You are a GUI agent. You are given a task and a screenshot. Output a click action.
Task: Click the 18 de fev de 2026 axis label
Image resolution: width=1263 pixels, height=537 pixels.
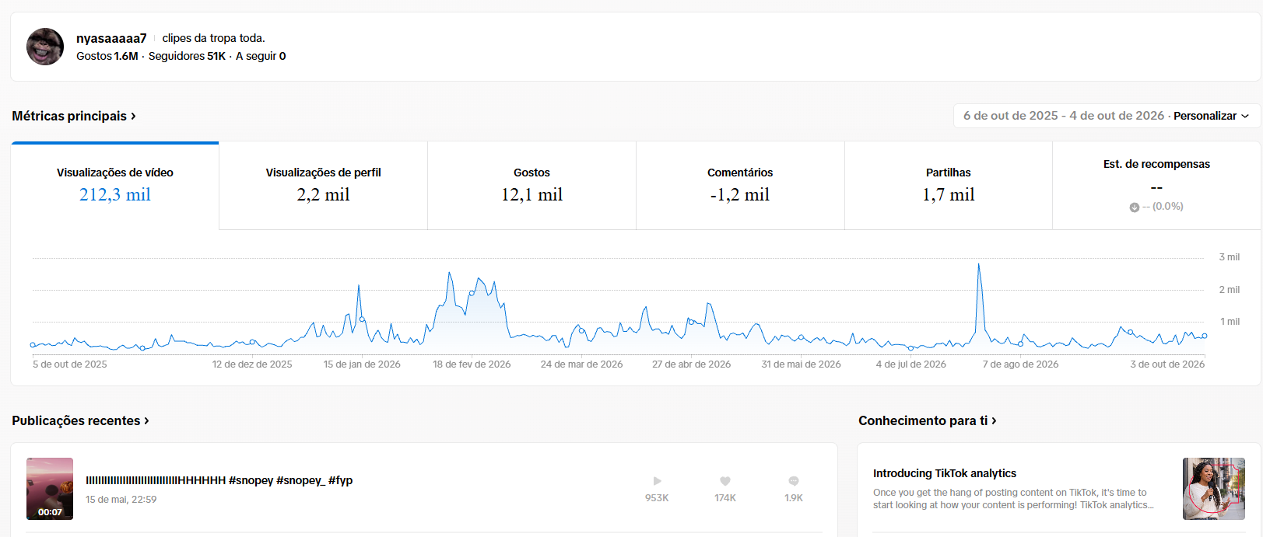[x=472, y=364]
